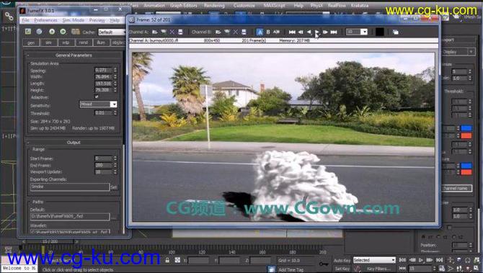Open the Help menu in FumeFX window
Screen dimensions: 483x273
pos(115,20)
